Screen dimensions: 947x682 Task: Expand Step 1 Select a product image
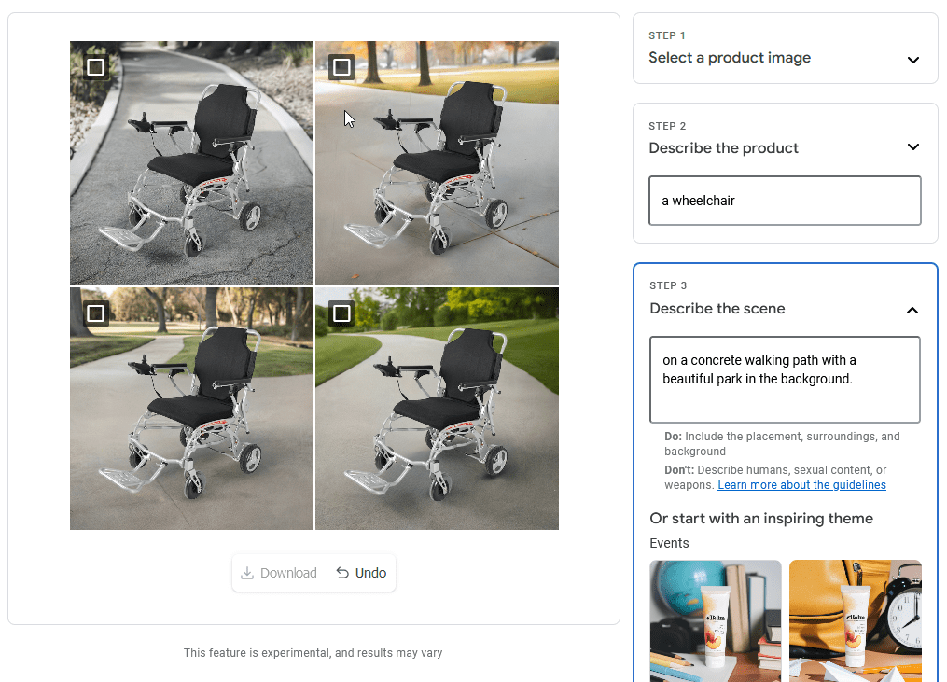tap(913, 60)
